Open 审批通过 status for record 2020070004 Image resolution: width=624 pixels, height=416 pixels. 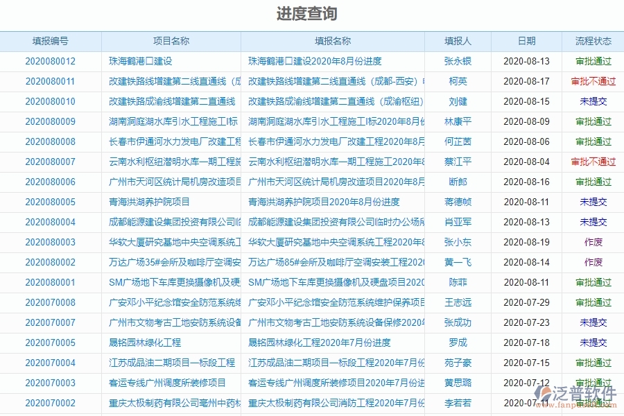[593, 363]
